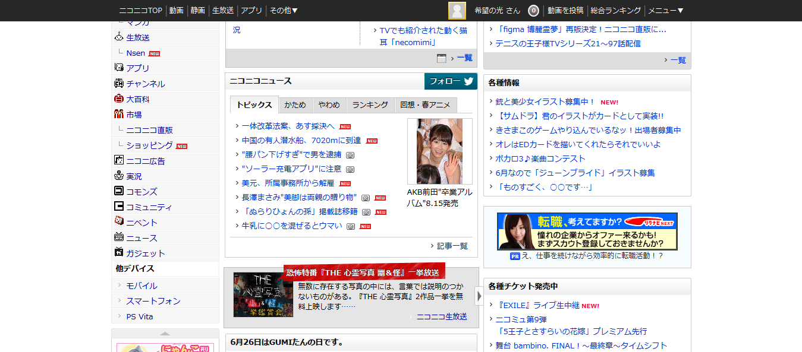This screenshot has width=802, height=352.
Task: Click the Twitter フォロー button
Action: point(451,81)
